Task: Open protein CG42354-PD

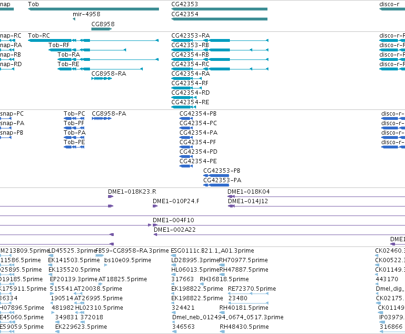Action: tap(198, 152)
